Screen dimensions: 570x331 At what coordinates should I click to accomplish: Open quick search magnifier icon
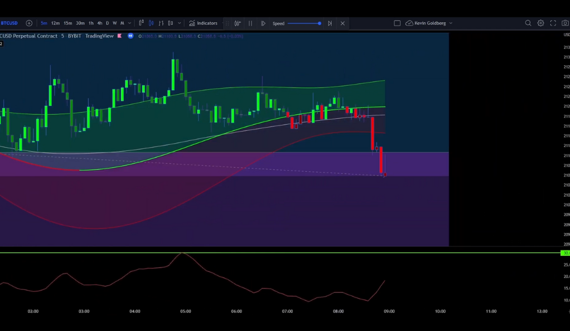528,23
